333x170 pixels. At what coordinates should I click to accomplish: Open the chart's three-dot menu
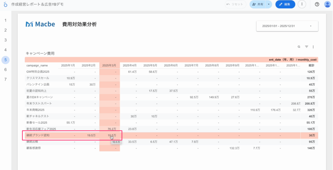click(313, 47)
